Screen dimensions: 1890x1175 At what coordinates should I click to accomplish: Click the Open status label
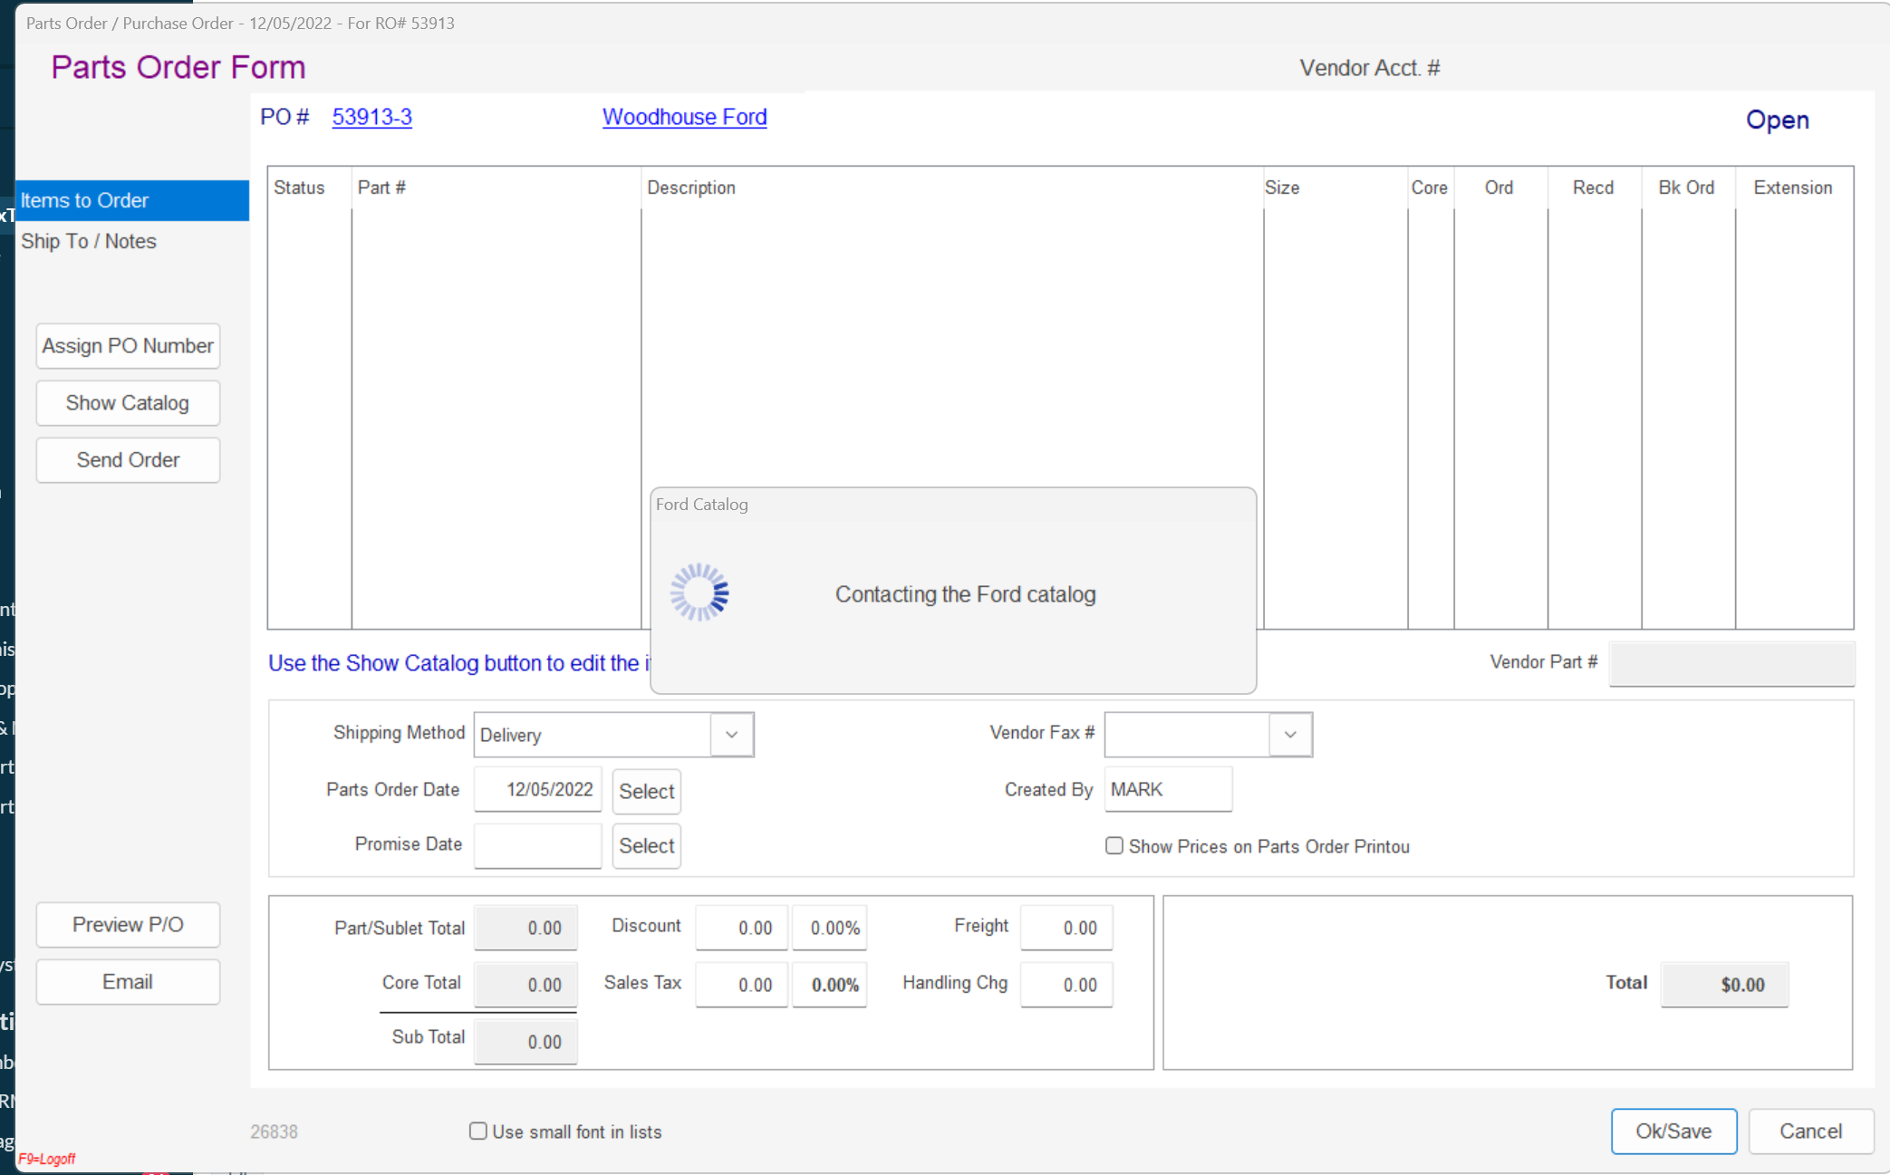(1778, 120)
